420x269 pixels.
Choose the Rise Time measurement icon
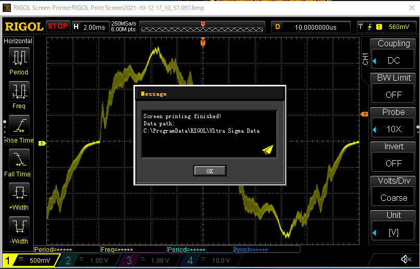19,125
